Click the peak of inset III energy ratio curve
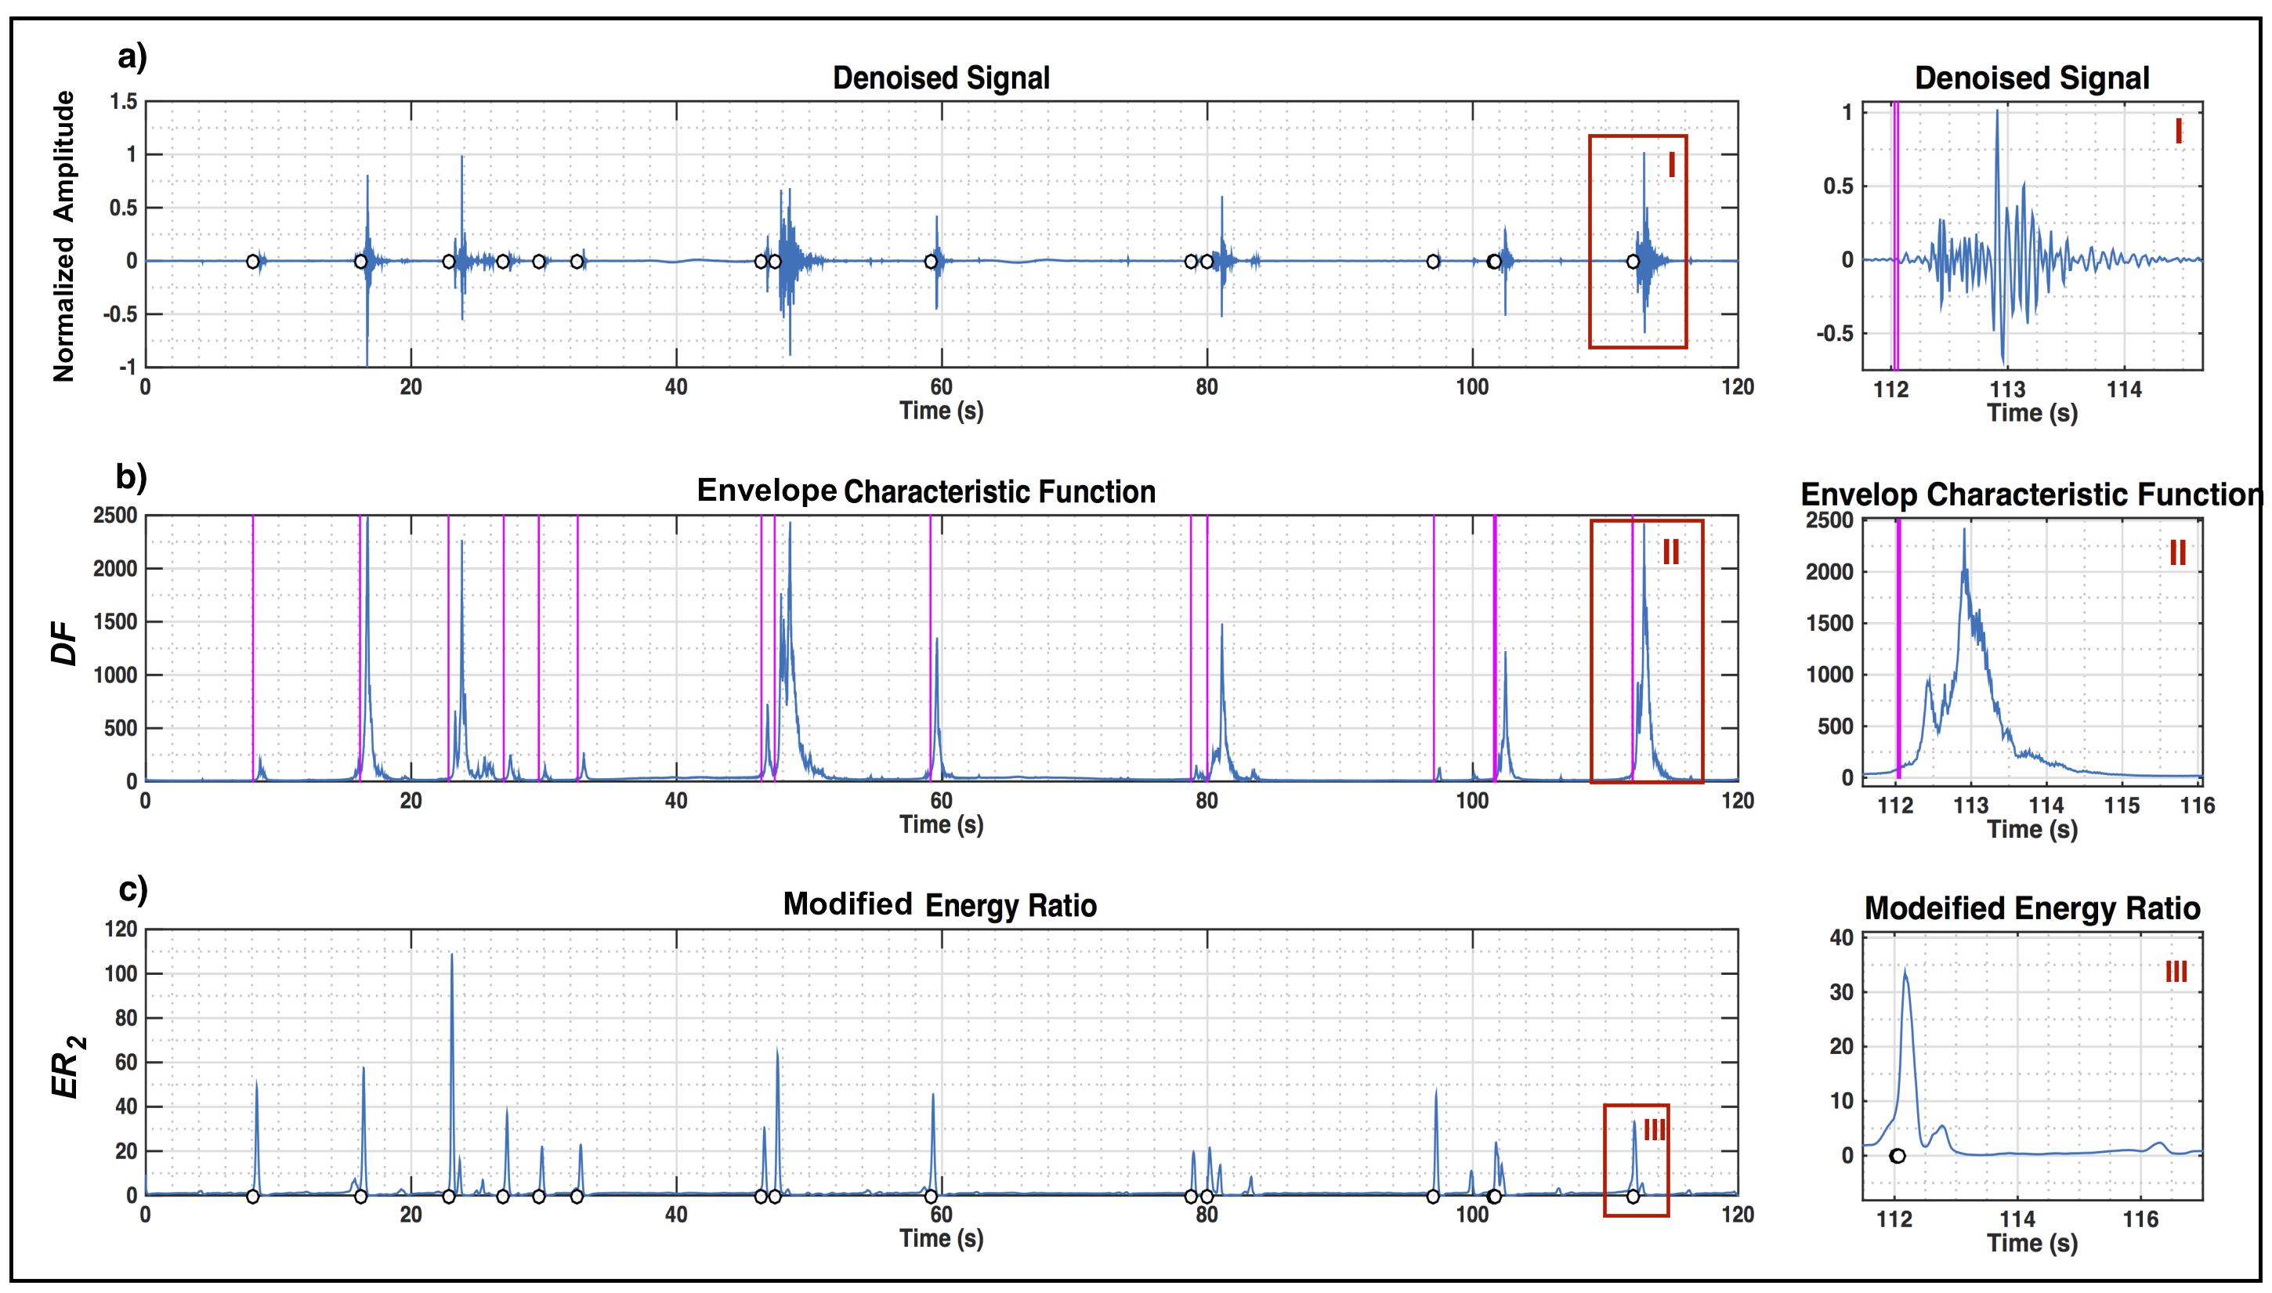Viewport: 2272px width, 1293px height. [1905, 971]
